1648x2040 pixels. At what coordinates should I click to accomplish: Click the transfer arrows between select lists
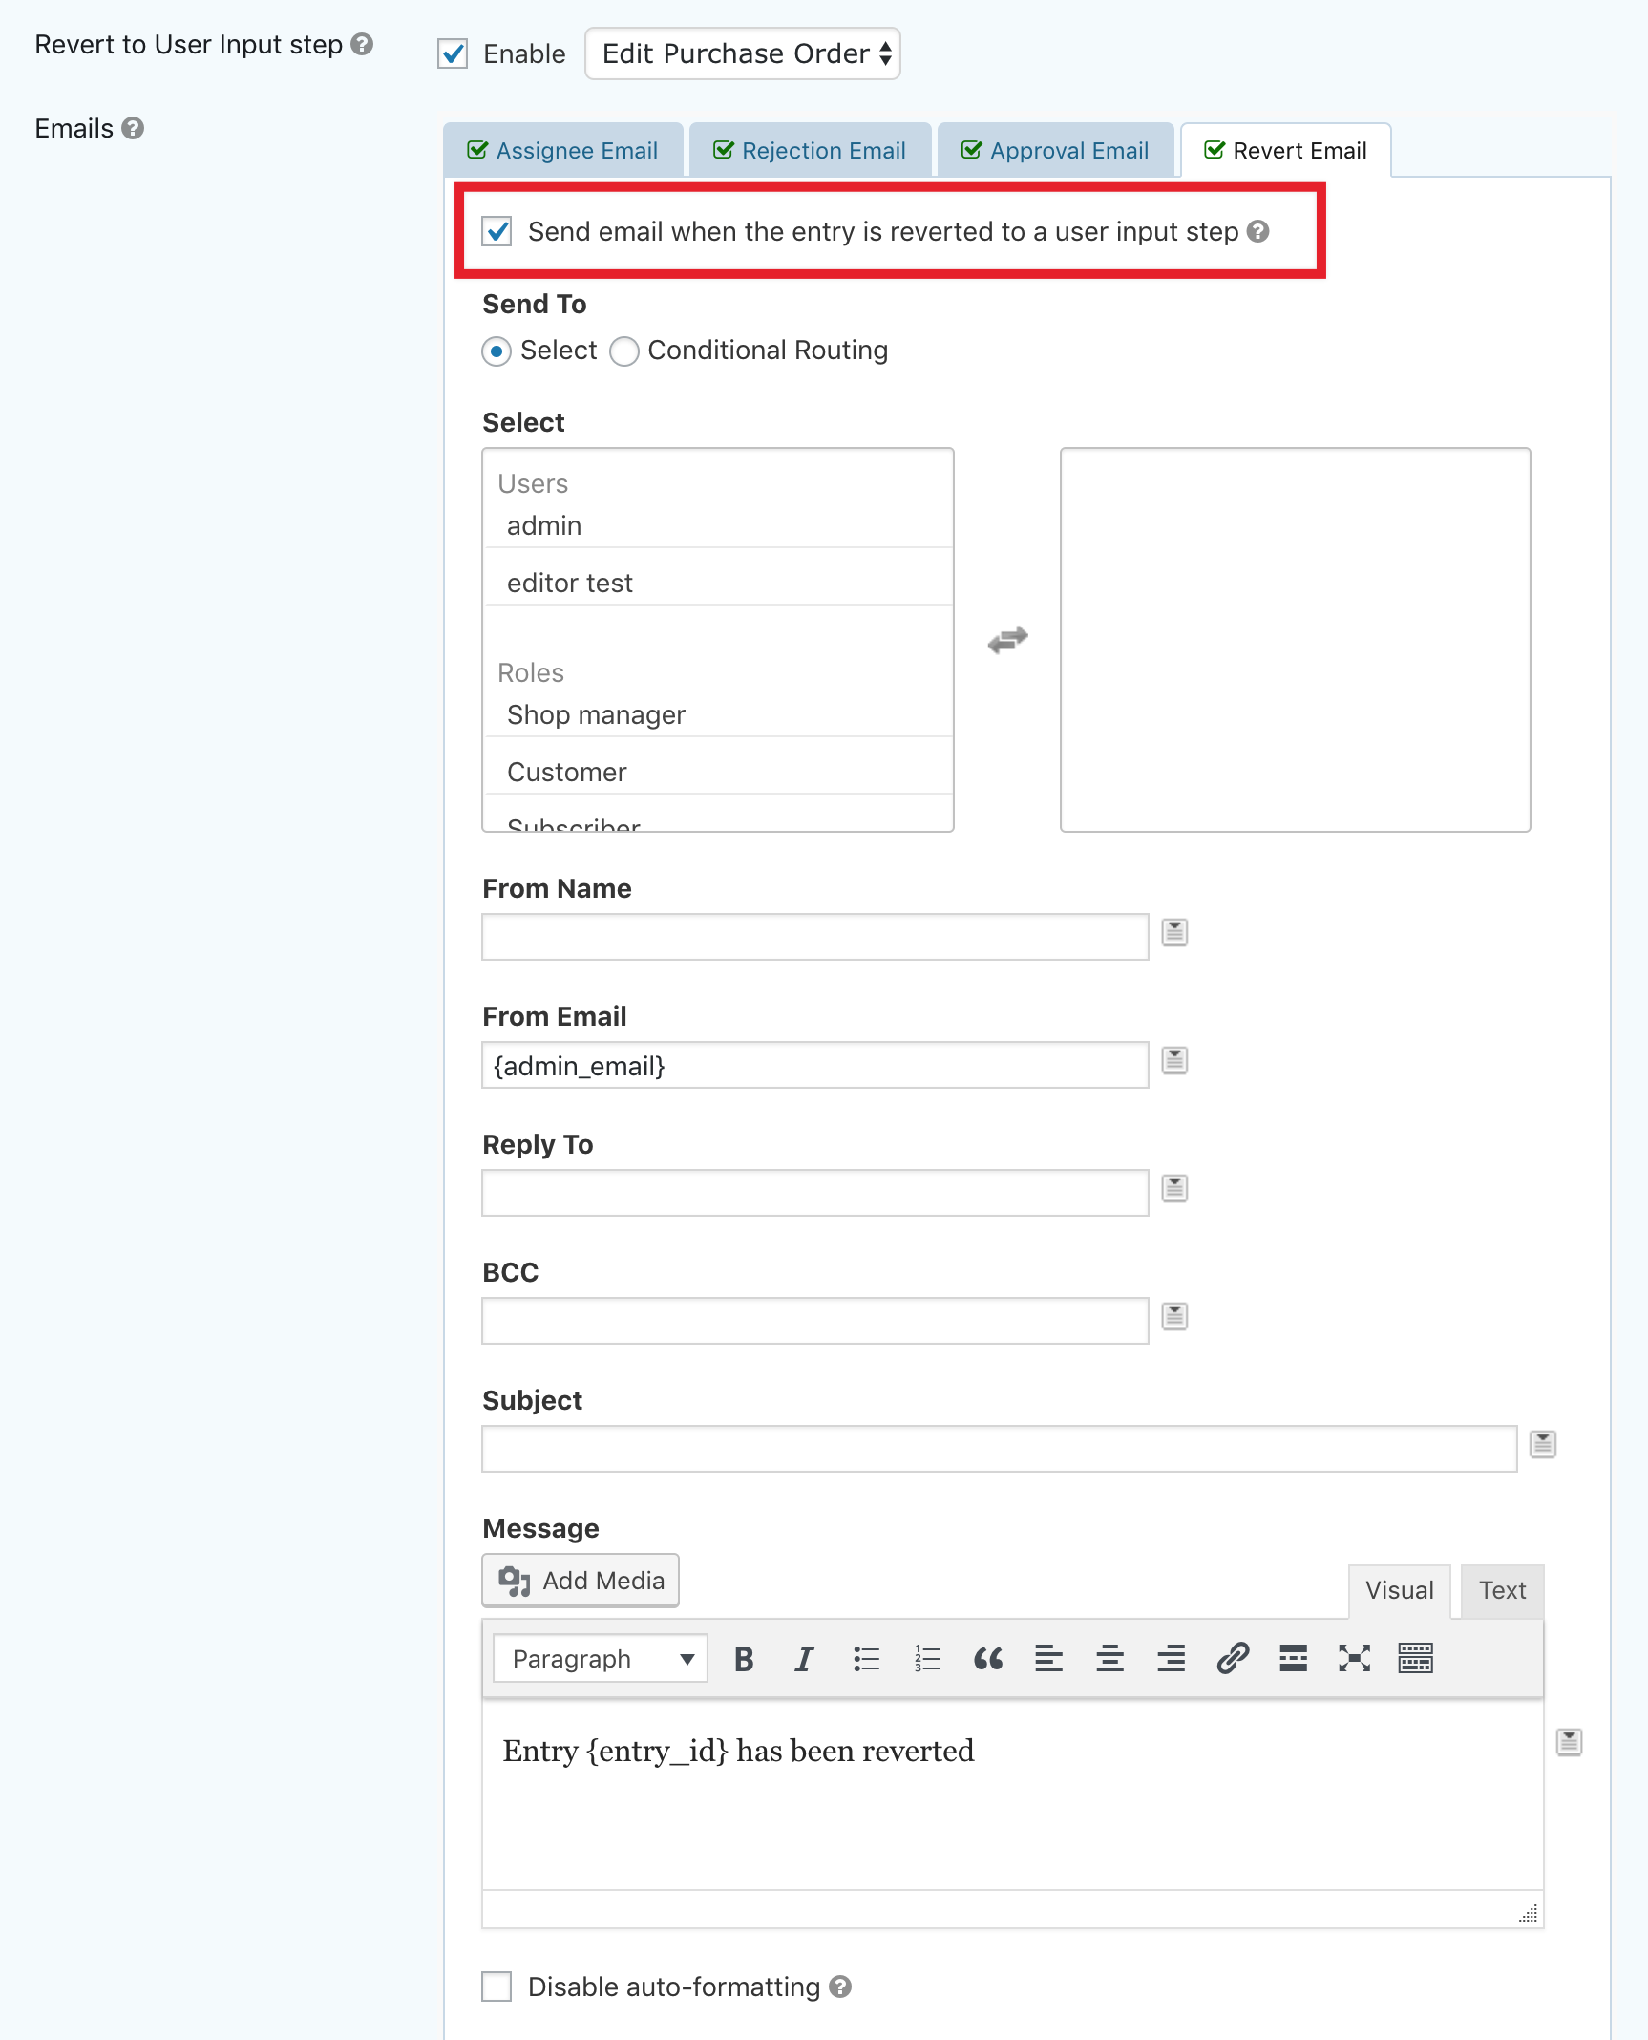[x=1007, y=639]
